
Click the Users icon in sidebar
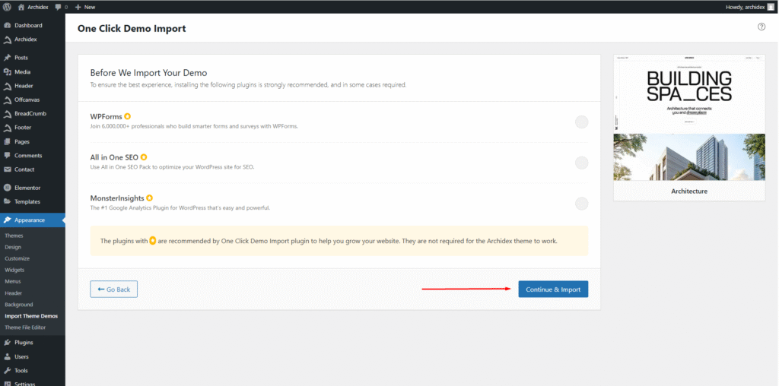pos(8,356)
